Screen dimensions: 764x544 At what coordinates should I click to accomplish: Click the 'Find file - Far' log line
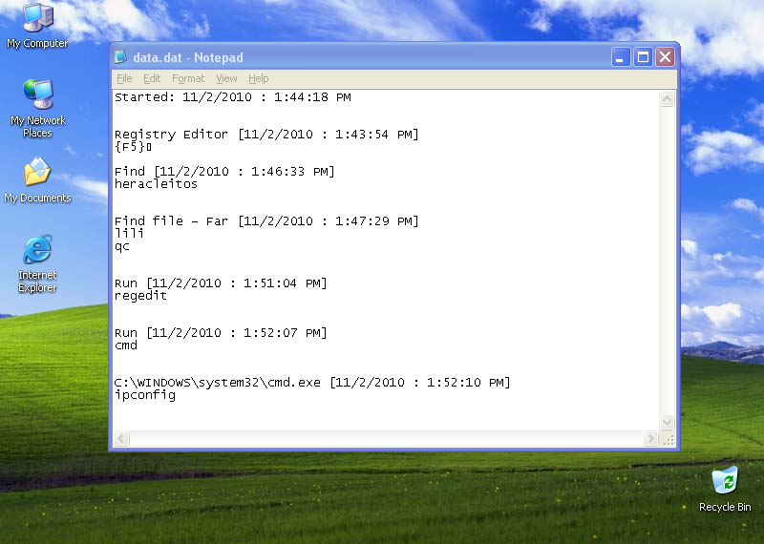[266, 221]
